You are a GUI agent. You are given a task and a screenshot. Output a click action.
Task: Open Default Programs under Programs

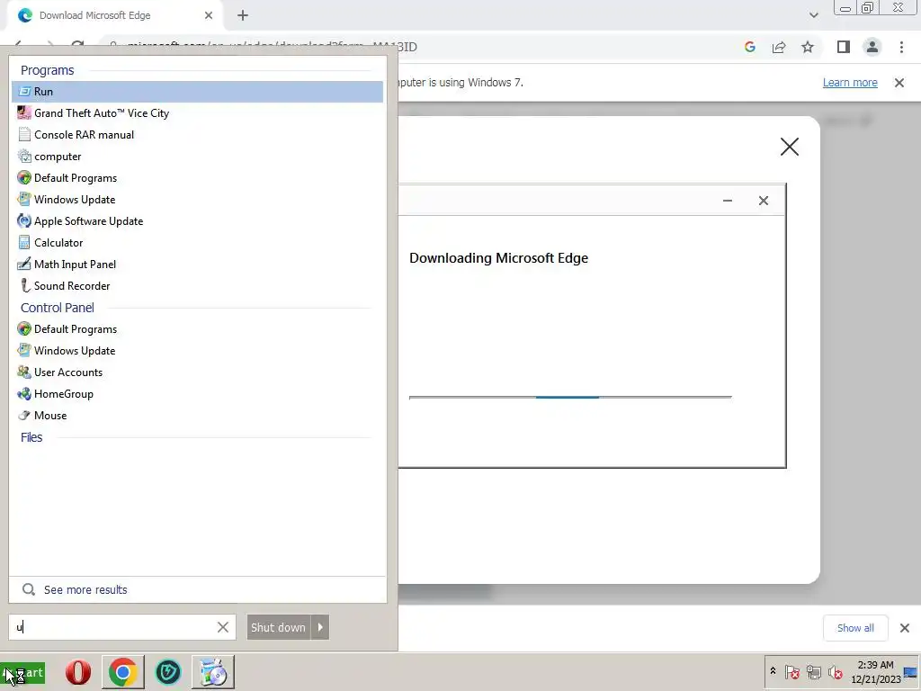click(x=197, y=178)
